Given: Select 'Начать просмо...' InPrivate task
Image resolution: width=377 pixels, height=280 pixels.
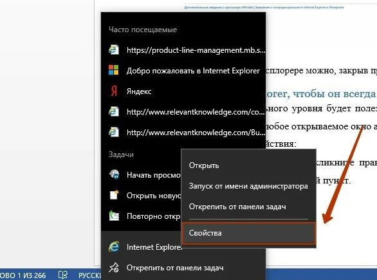Looking at the screenshot, I should tap(142, 175).
